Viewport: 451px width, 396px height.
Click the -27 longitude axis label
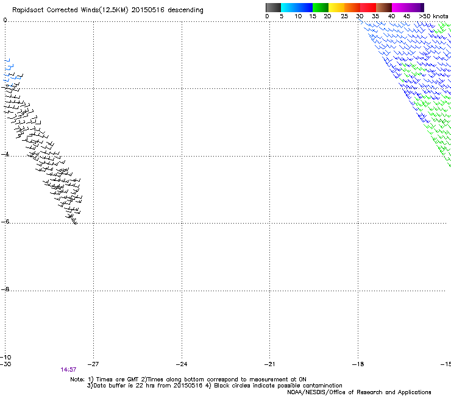click(x=93, y=364)
